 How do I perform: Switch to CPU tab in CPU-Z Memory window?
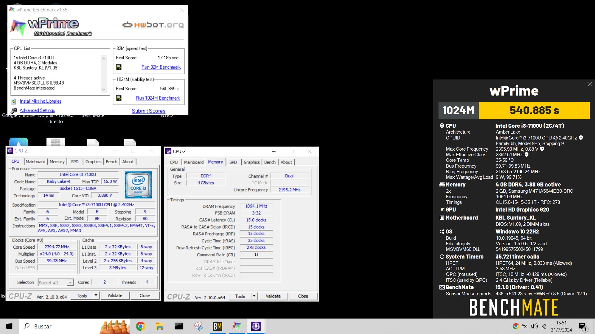coord(174,162)
